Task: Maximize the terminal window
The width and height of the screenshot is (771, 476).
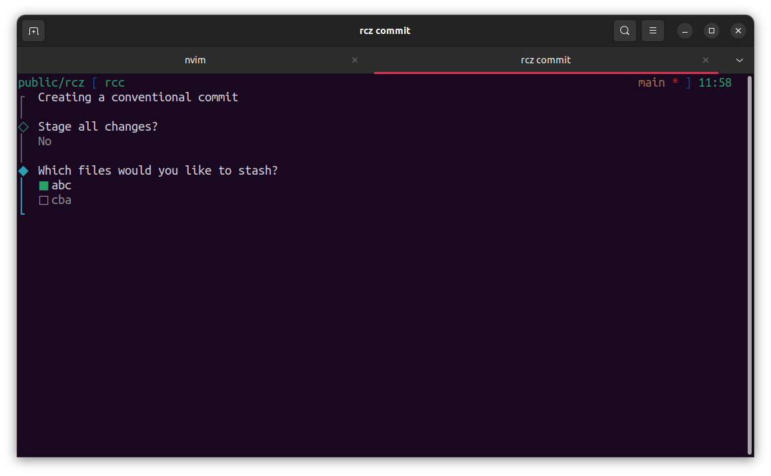Action: pyautogui.click(x=712, y=31)
